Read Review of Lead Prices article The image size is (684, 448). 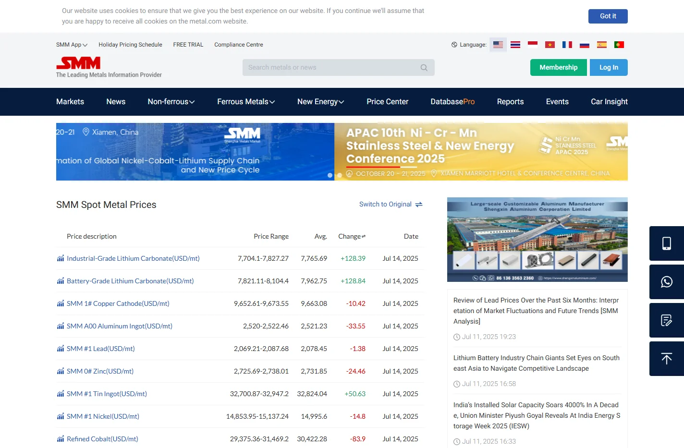[x=537, y=311]
